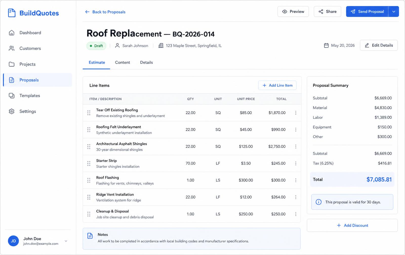Viewport: 405px width, 255px height.
Task: Expand the Send Proposal dropdown arrow
Action: (x=394, y=12)
